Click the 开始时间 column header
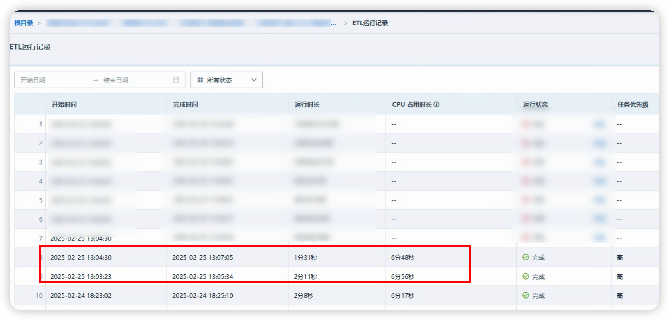Viewport: 669px width, 320px height. point(64,104)
